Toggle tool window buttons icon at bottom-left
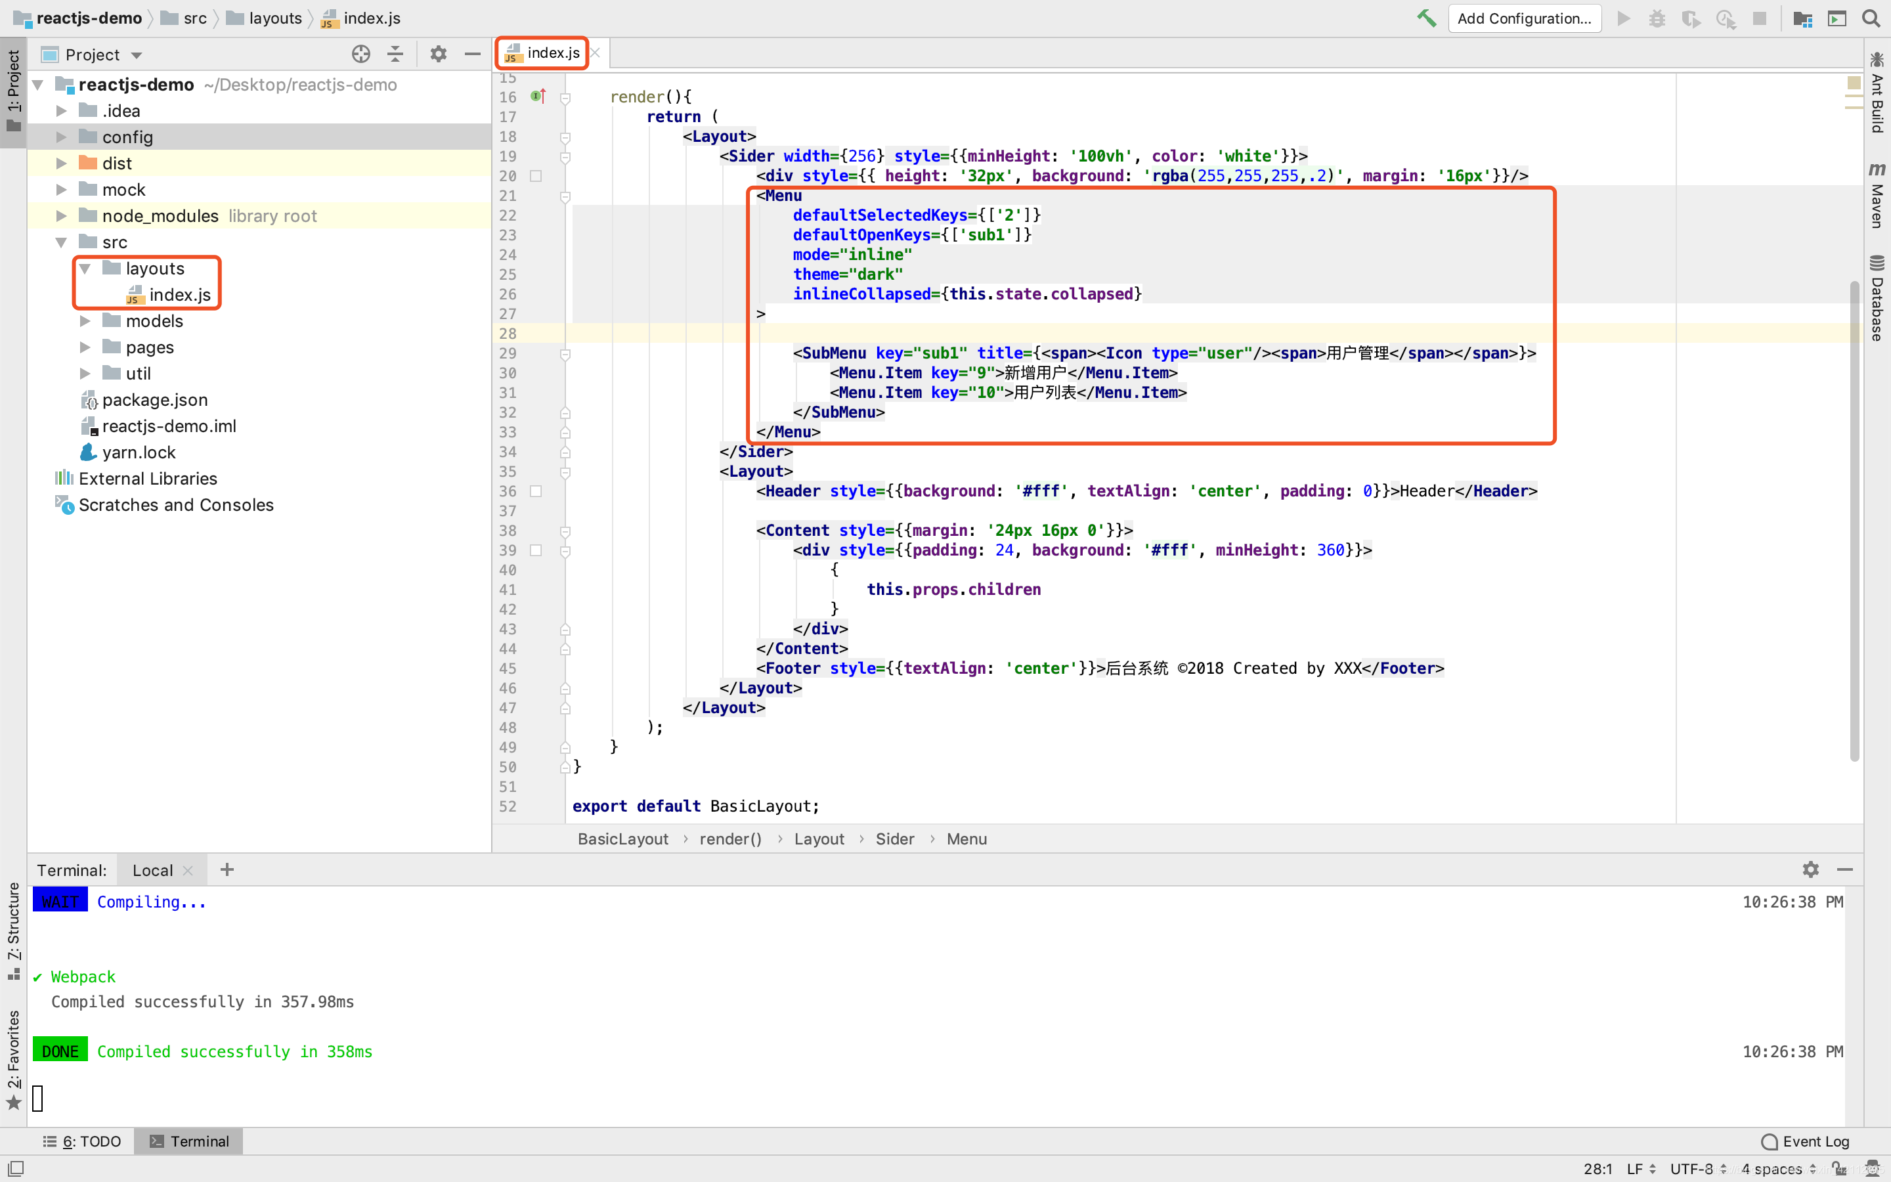This screenshot has width=1891, height=1182. [x=16, y=1168]
